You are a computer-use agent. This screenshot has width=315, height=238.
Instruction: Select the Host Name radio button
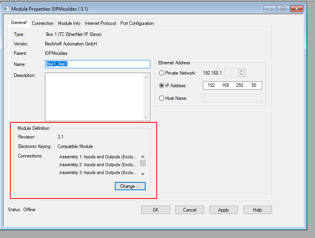point(161,98)
